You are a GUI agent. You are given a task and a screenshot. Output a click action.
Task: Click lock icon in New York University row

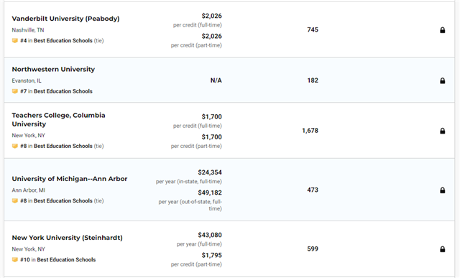point(443,249)
